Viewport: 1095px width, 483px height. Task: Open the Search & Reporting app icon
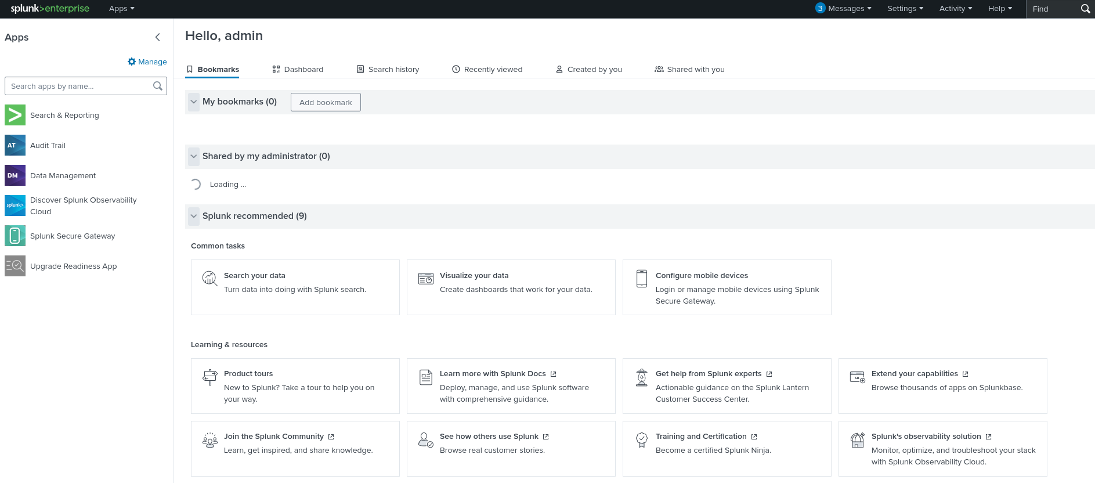coord(15,115)
